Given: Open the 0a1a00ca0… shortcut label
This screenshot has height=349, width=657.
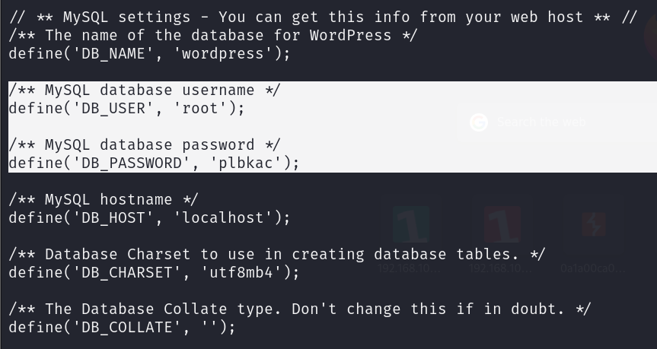Looking at the screenshot, I should (x=593, y=268).
